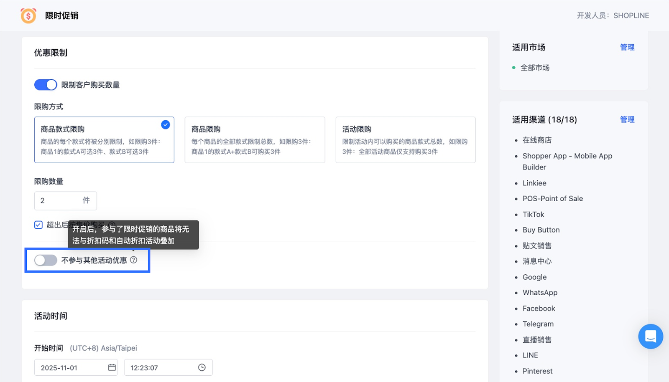Click 管理 link for 适用市场
The height and width of the screenshot is (382, 669).
click(x=627, y=47)
